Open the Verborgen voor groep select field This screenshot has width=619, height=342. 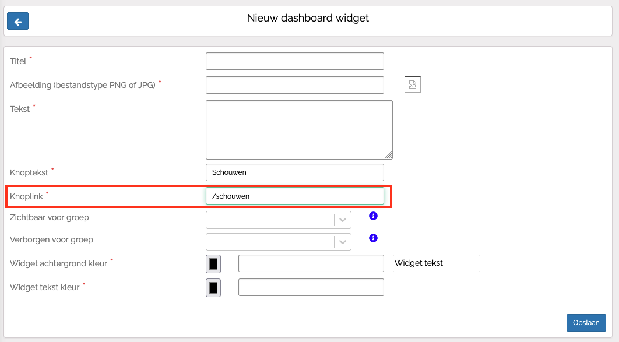270,242
